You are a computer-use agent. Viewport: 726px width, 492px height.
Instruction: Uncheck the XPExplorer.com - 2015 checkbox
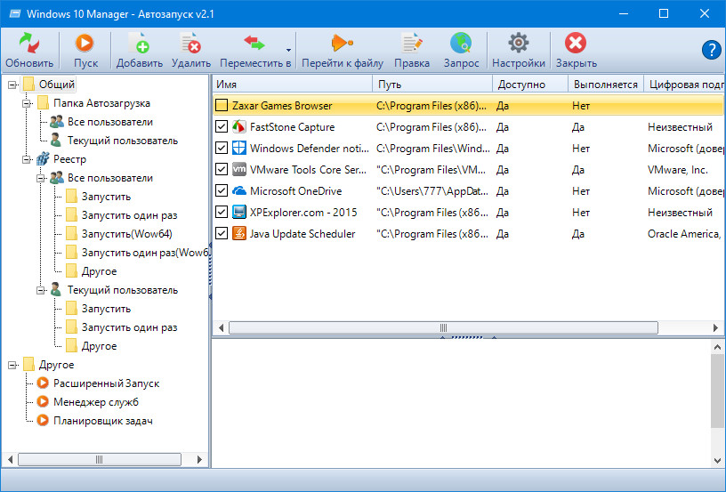tap(222, 212)
